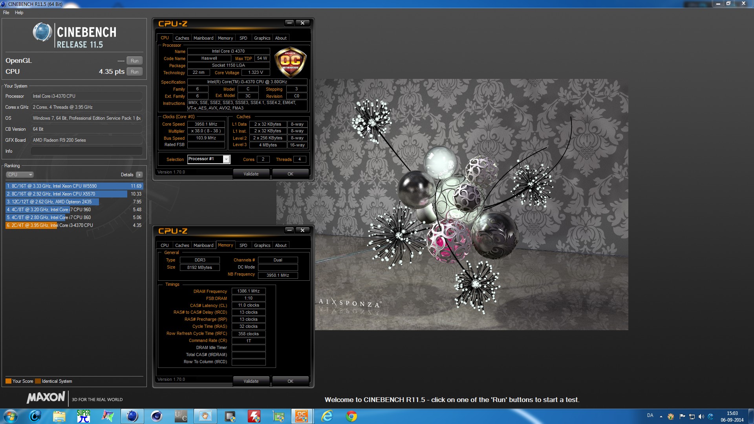Select AMD Opteron 2435 ranking entry
This screenshot has height=424, width=754.
74,202
